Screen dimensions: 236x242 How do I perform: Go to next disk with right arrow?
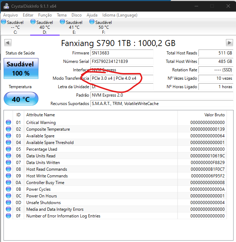pyautogui.click(x=229, y=42)
